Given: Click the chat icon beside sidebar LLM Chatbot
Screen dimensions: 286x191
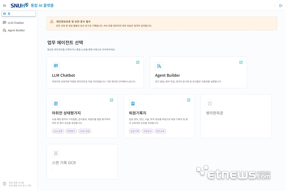Looking at the screenshot, I should click(x=4, y=22).
